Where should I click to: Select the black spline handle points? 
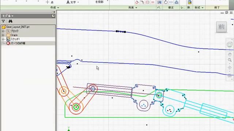coord(121,32)
